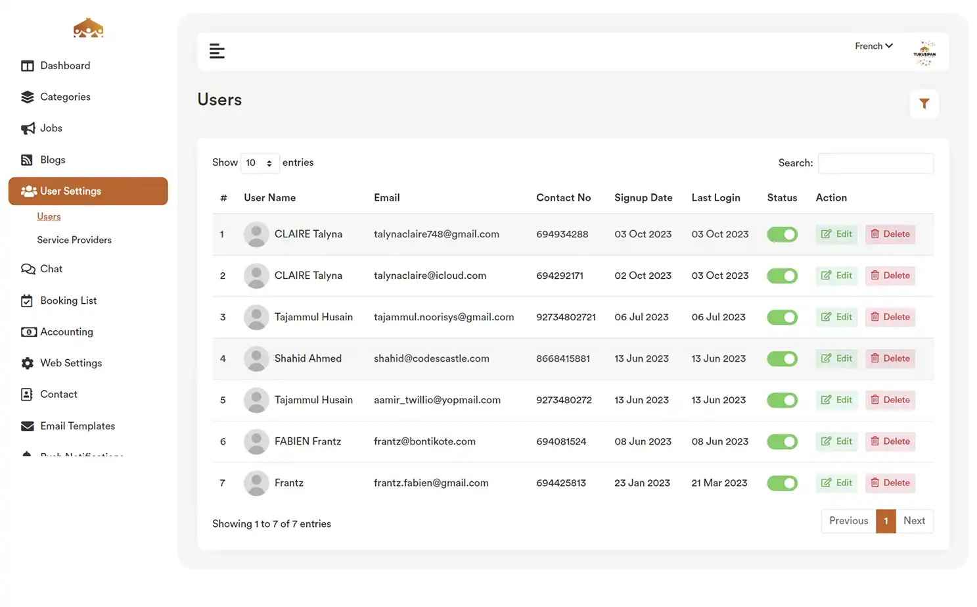Edit the user Tajammul Husain on row 3

coord(836,317)
